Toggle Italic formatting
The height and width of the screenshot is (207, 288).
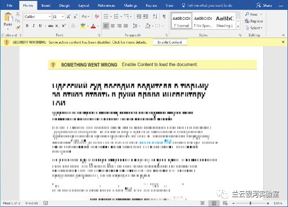coord(34,26)
